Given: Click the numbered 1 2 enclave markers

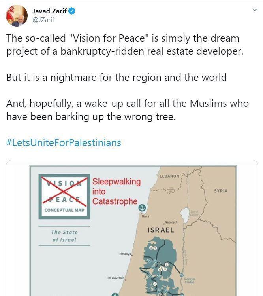Looking at the screenshot, I should (153, 248).
